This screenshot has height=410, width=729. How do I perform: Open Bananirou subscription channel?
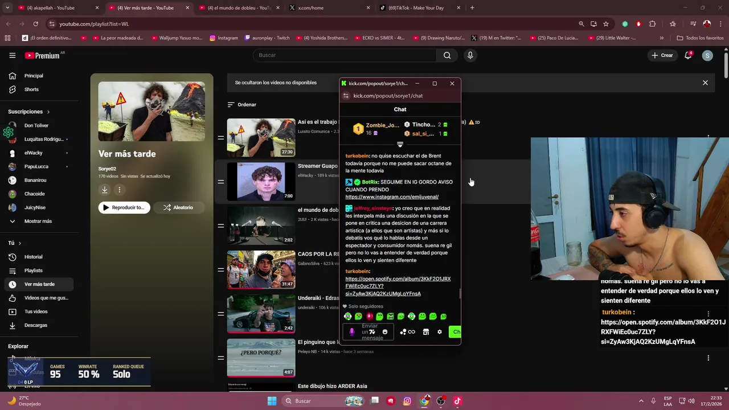pyautogui.click(x=35, y=180)
